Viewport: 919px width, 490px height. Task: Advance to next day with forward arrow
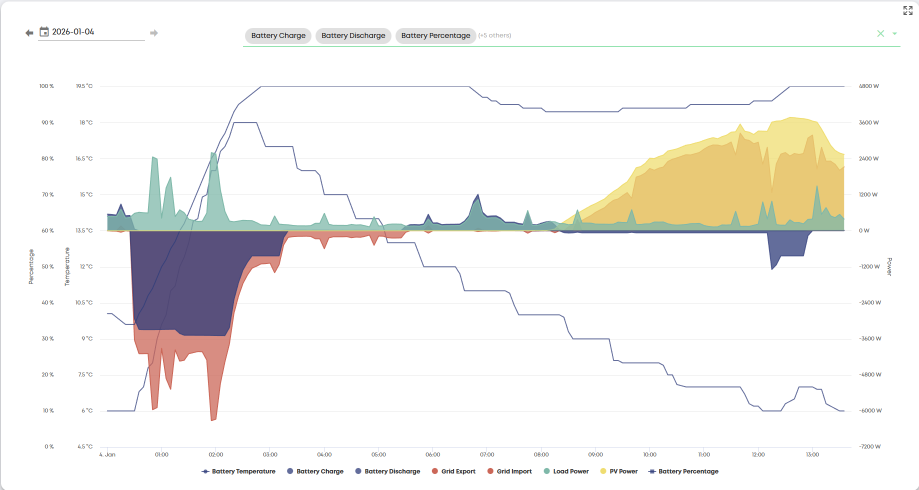pos(154,33)
